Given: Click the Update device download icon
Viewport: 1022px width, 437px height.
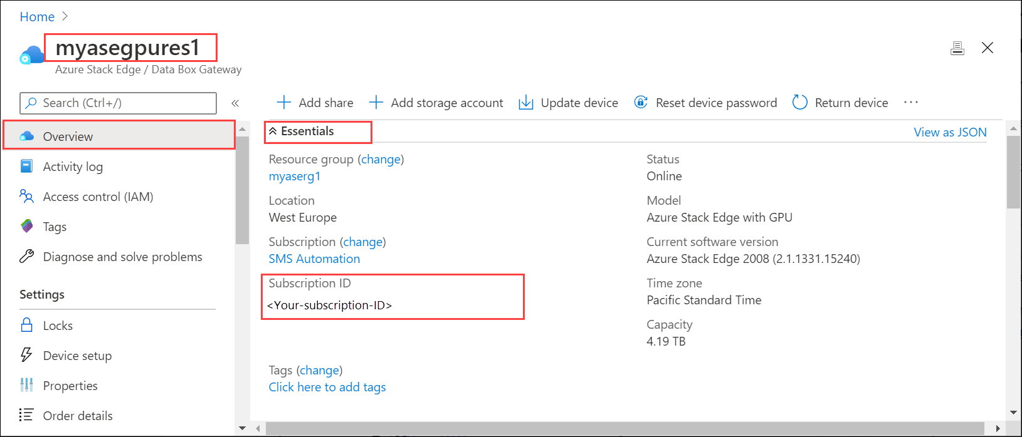Looking at the screenshot, I should point(526,103).
